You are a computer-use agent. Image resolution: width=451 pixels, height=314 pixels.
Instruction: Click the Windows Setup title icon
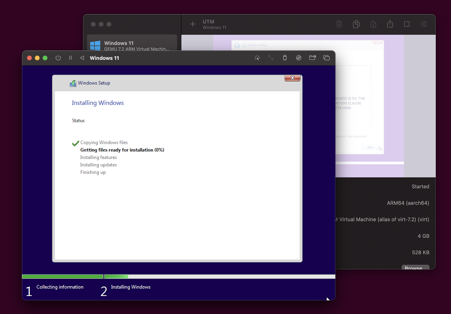point(73,83)
